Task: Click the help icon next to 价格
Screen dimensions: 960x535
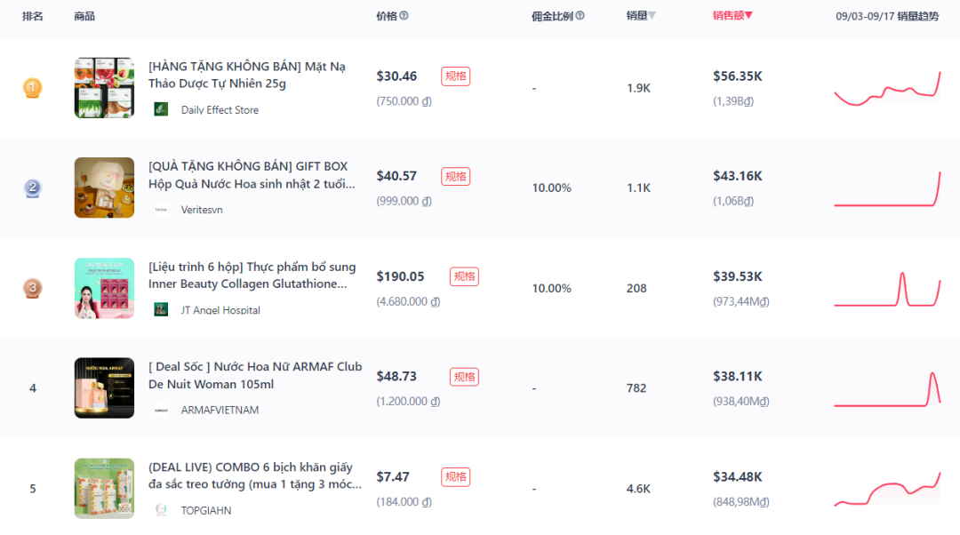Action: pos(404,16)
